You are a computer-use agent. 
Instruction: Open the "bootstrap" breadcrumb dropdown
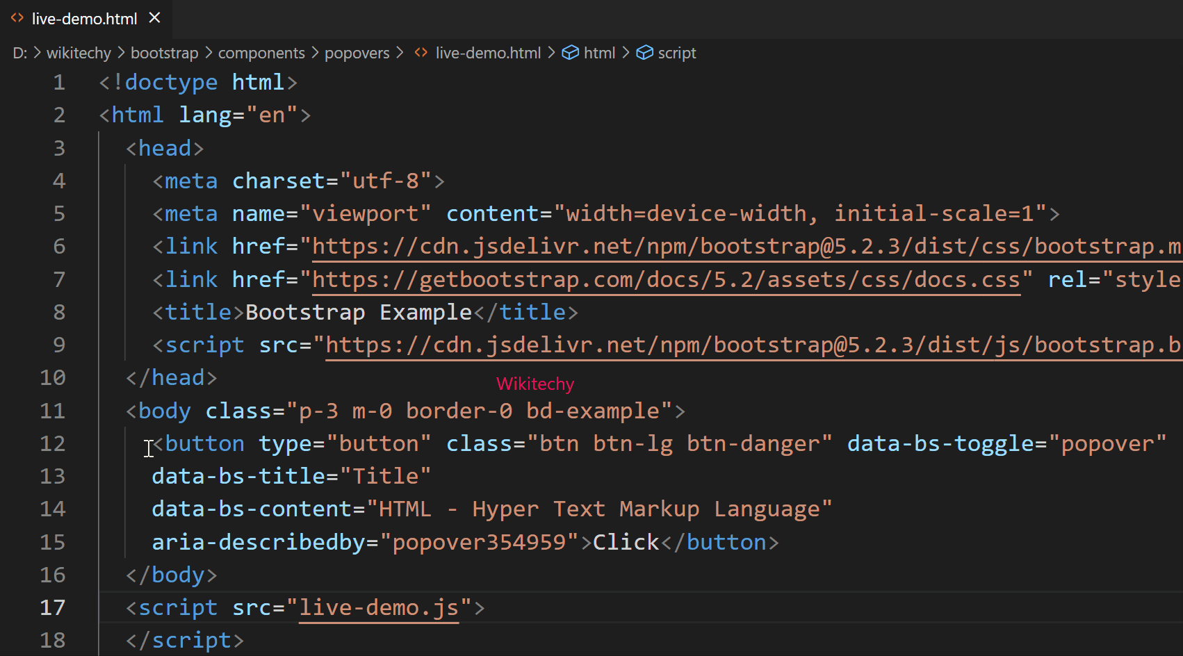click(164, 52)
